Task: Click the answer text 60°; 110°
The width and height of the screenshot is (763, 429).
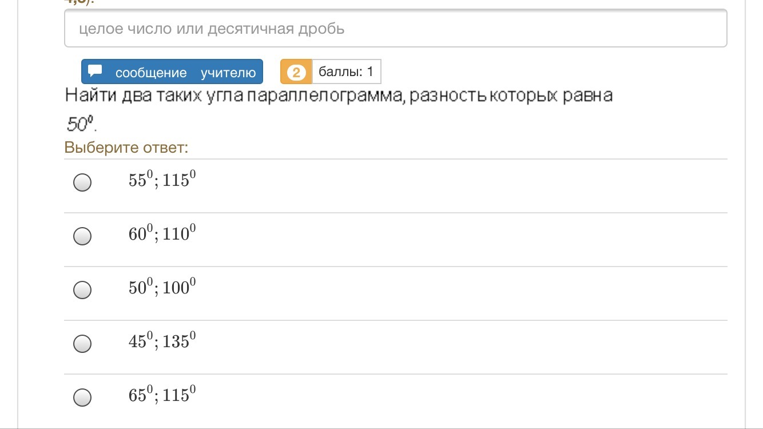Action: coord(162,234)
